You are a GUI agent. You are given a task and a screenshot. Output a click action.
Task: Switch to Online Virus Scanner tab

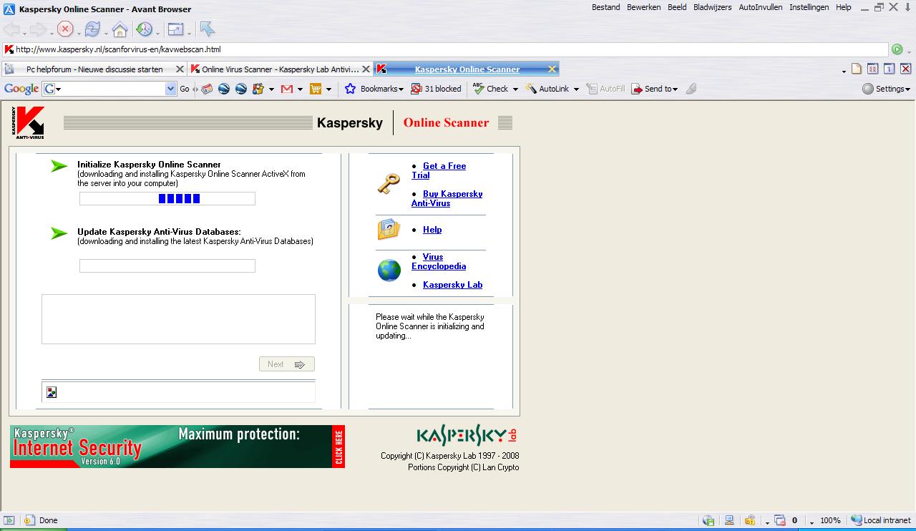click(280, 69)
